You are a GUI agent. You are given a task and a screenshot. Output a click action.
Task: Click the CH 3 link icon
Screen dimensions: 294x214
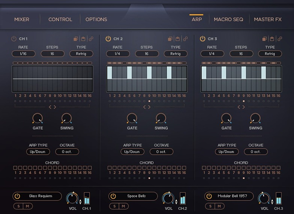[280, 39]
